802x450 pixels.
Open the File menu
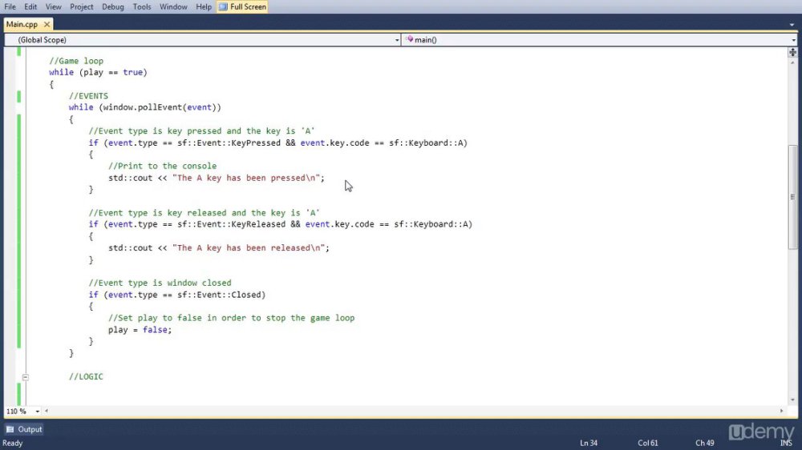coord(10,6)
